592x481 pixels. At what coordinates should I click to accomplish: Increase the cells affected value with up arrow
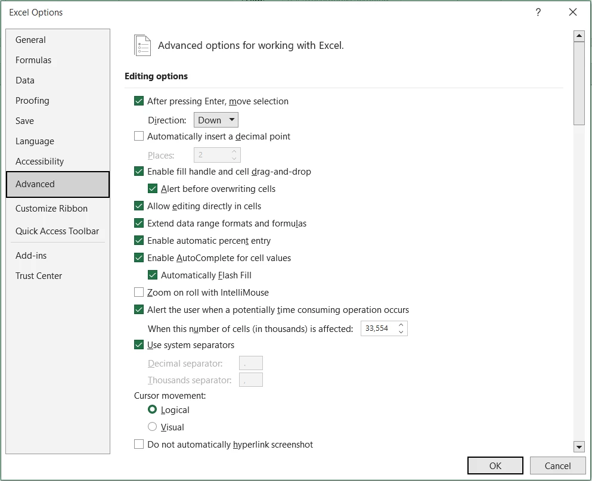401,325
